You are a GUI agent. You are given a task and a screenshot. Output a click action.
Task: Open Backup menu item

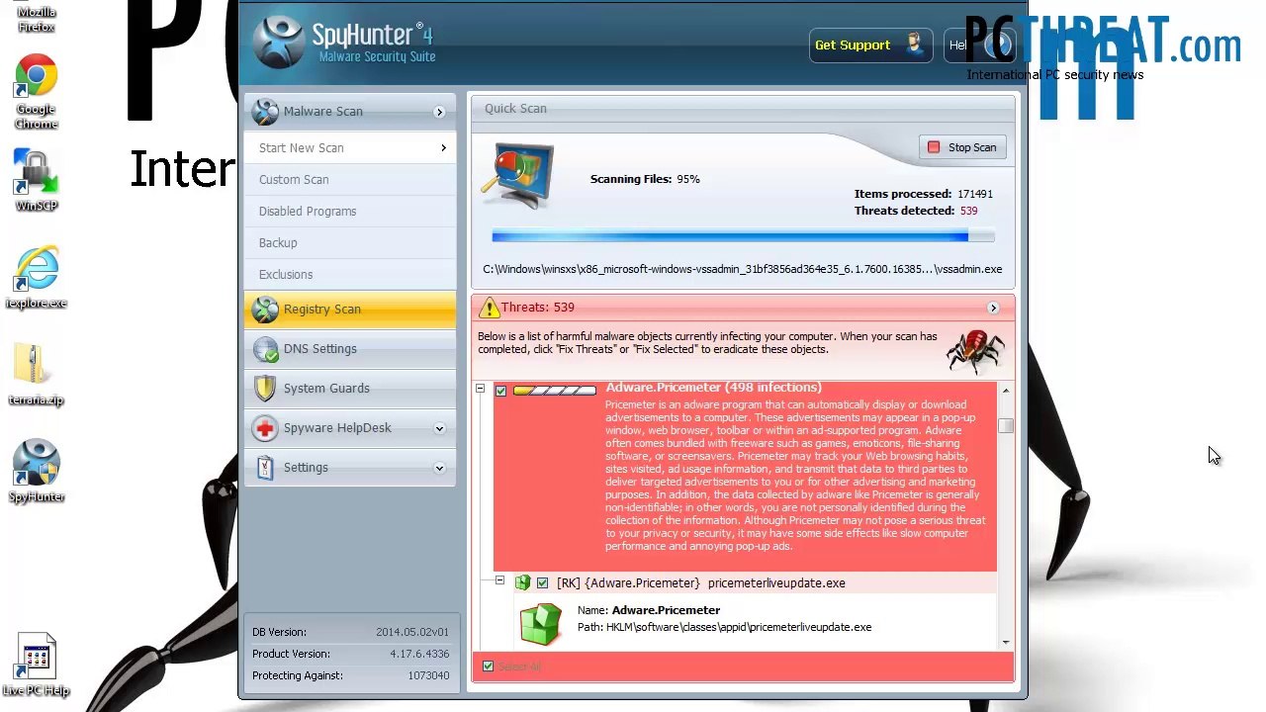click(350, 243)
